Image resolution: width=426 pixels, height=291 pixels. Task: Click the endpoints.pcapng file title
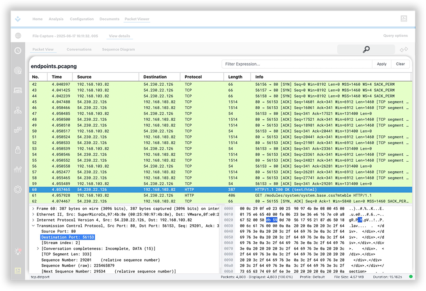point(54,66)
